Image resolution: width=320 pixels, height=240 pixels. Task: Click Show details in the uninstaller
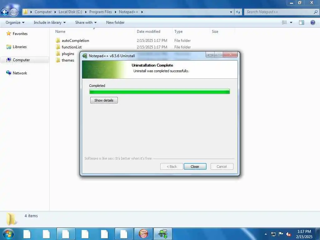104,100
